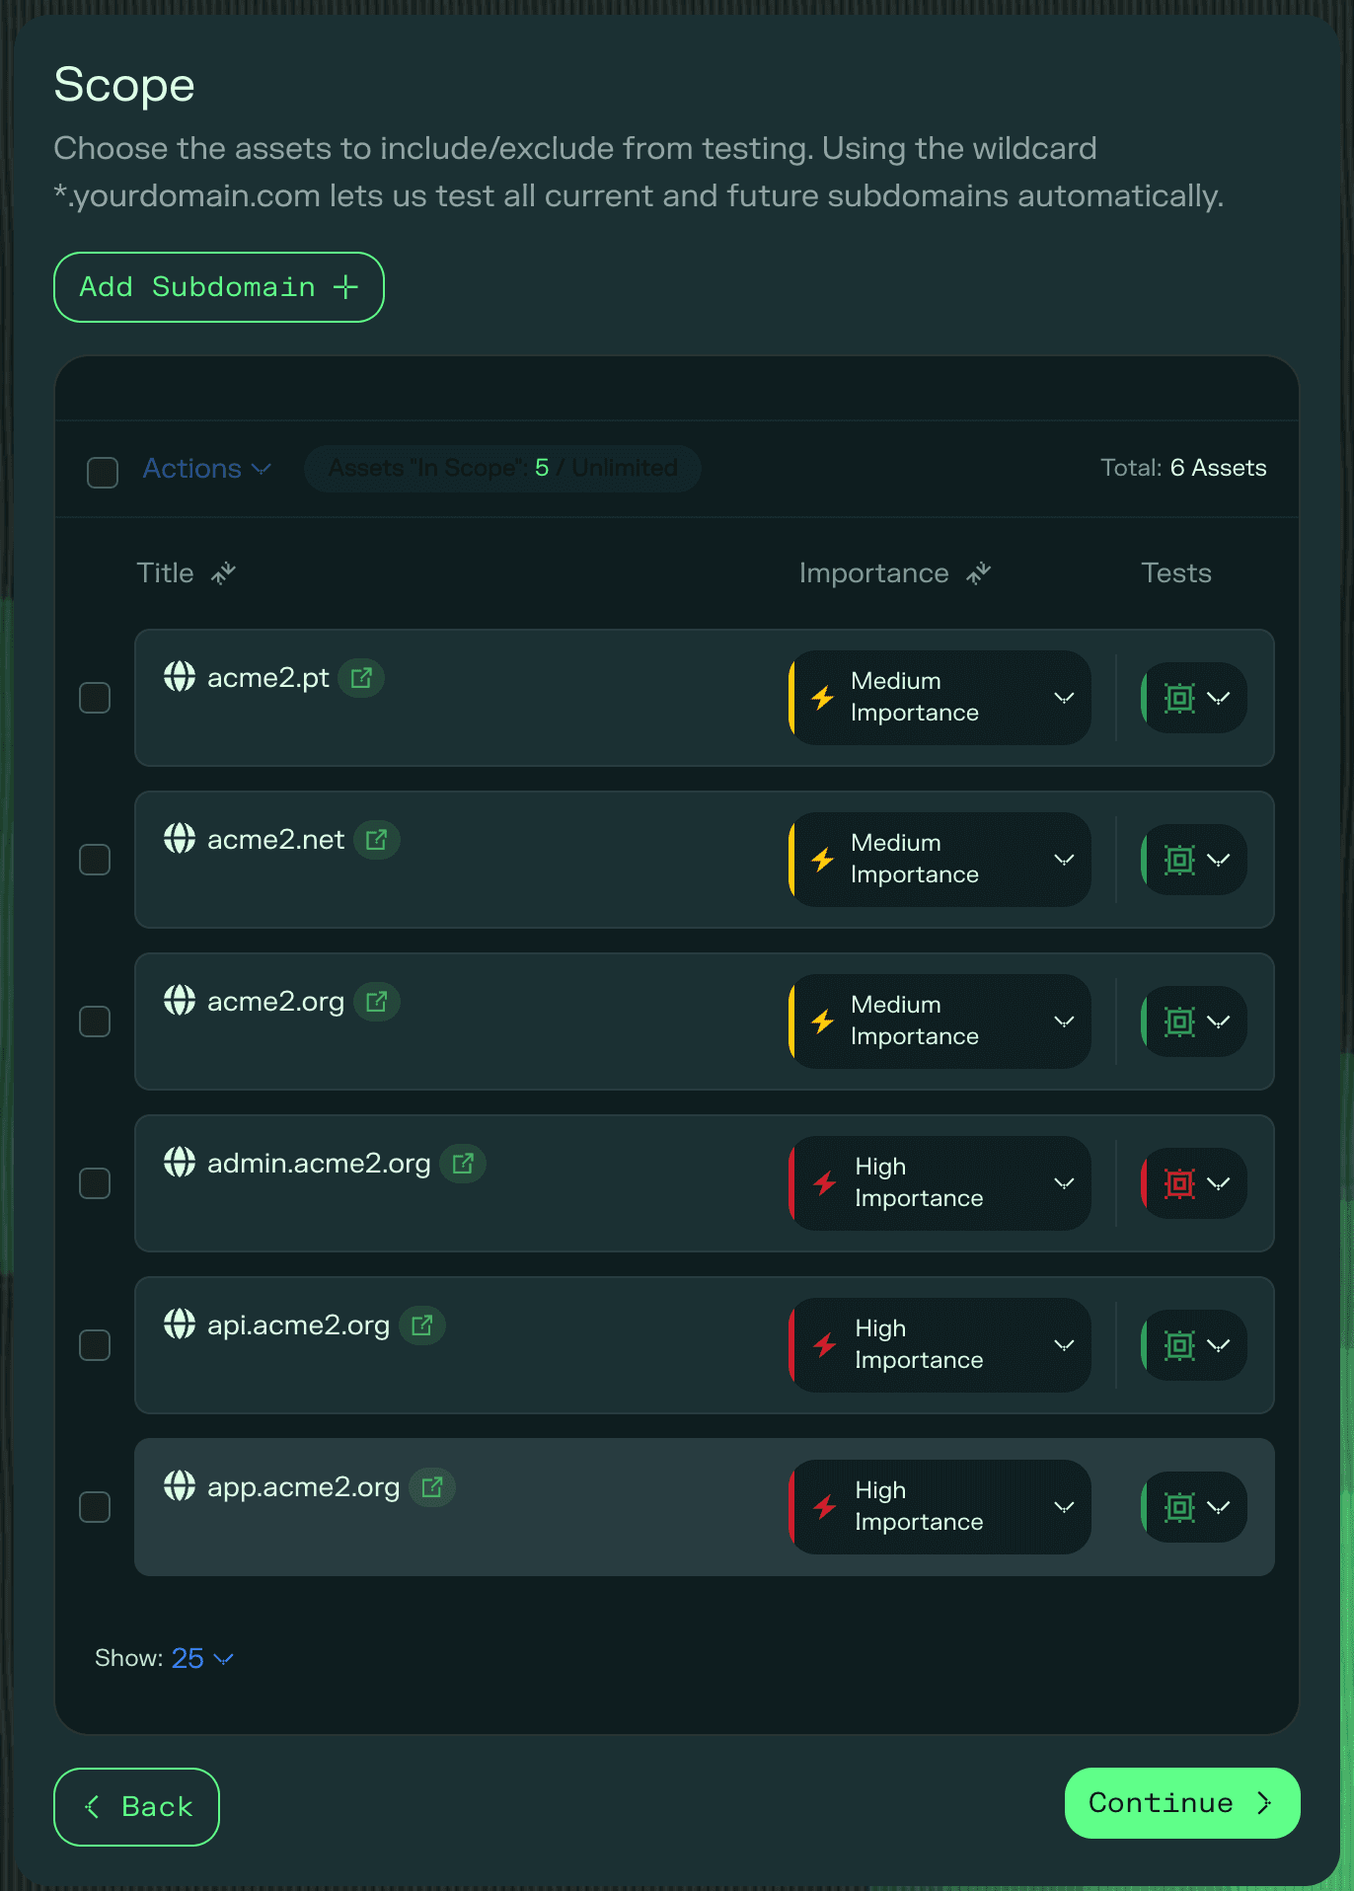This screenshot has width=1354, height=1891.
Task: Click the Importance column header
Action: point(874,573)
